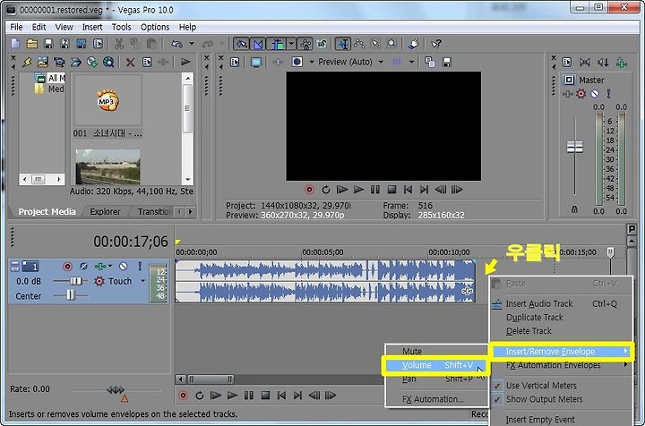Solo the Master bus
Screen dimensions: 645x426
(x=609, y=94)
